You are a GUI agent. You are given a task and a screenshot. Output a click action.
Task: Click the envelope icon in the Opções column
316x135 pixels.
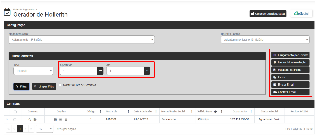click(61, 120)
